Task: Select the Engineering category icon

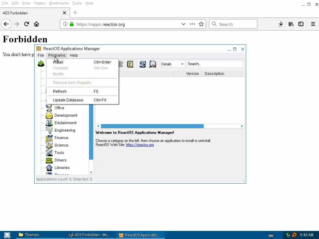Action: coord(49,130)
